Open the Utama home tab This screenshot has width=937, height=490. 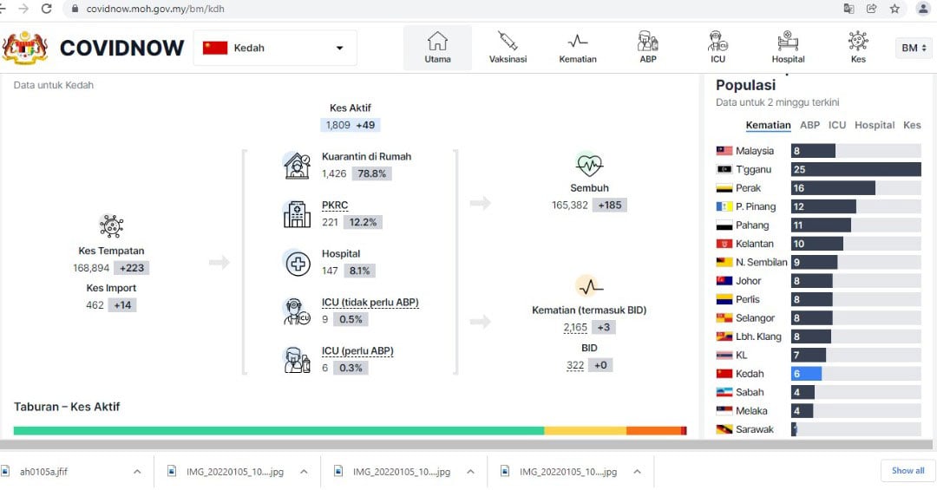(x=437, y=48)
